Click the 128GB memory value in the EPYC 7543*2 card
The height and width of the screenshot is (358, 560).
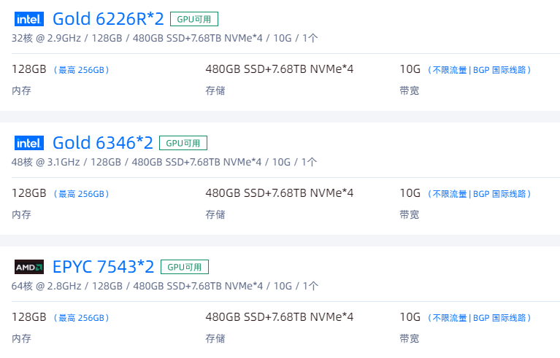click(29, 317)
